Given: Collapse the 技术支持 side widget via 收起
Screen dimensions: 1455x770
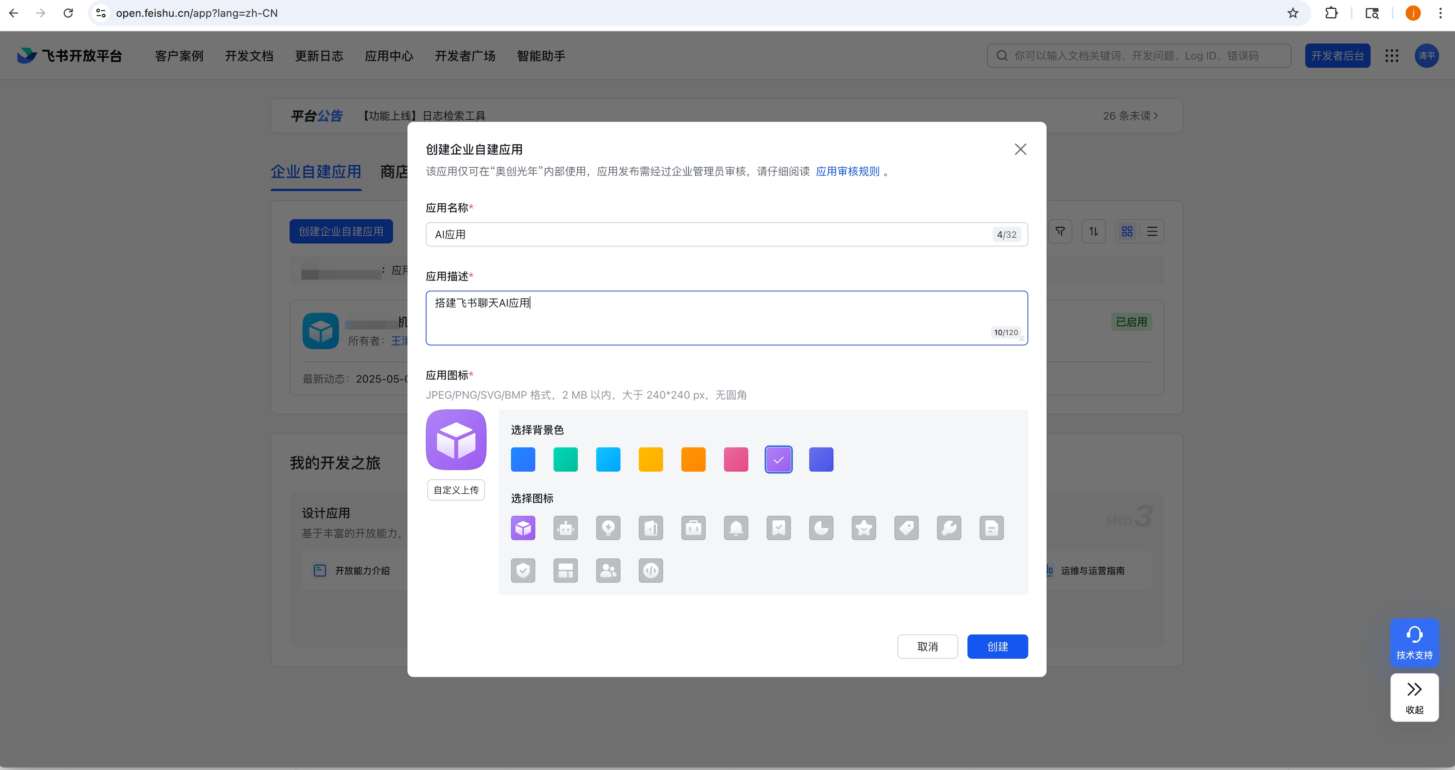Looking at the screenshot, I should point(1414,697).
